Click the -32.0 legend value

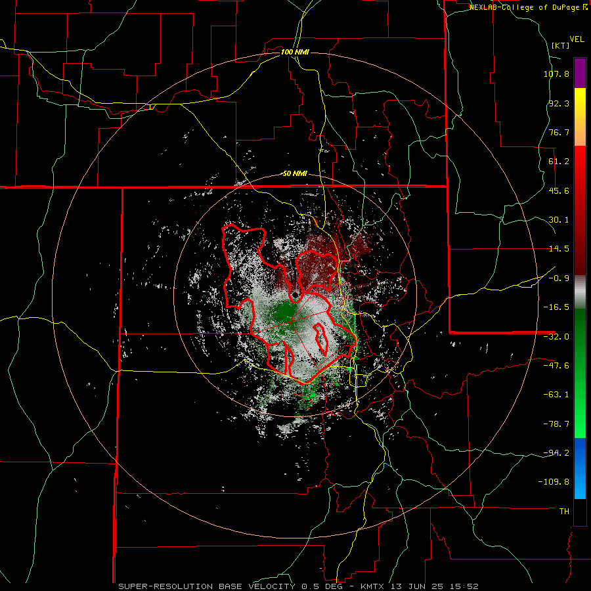556,337
